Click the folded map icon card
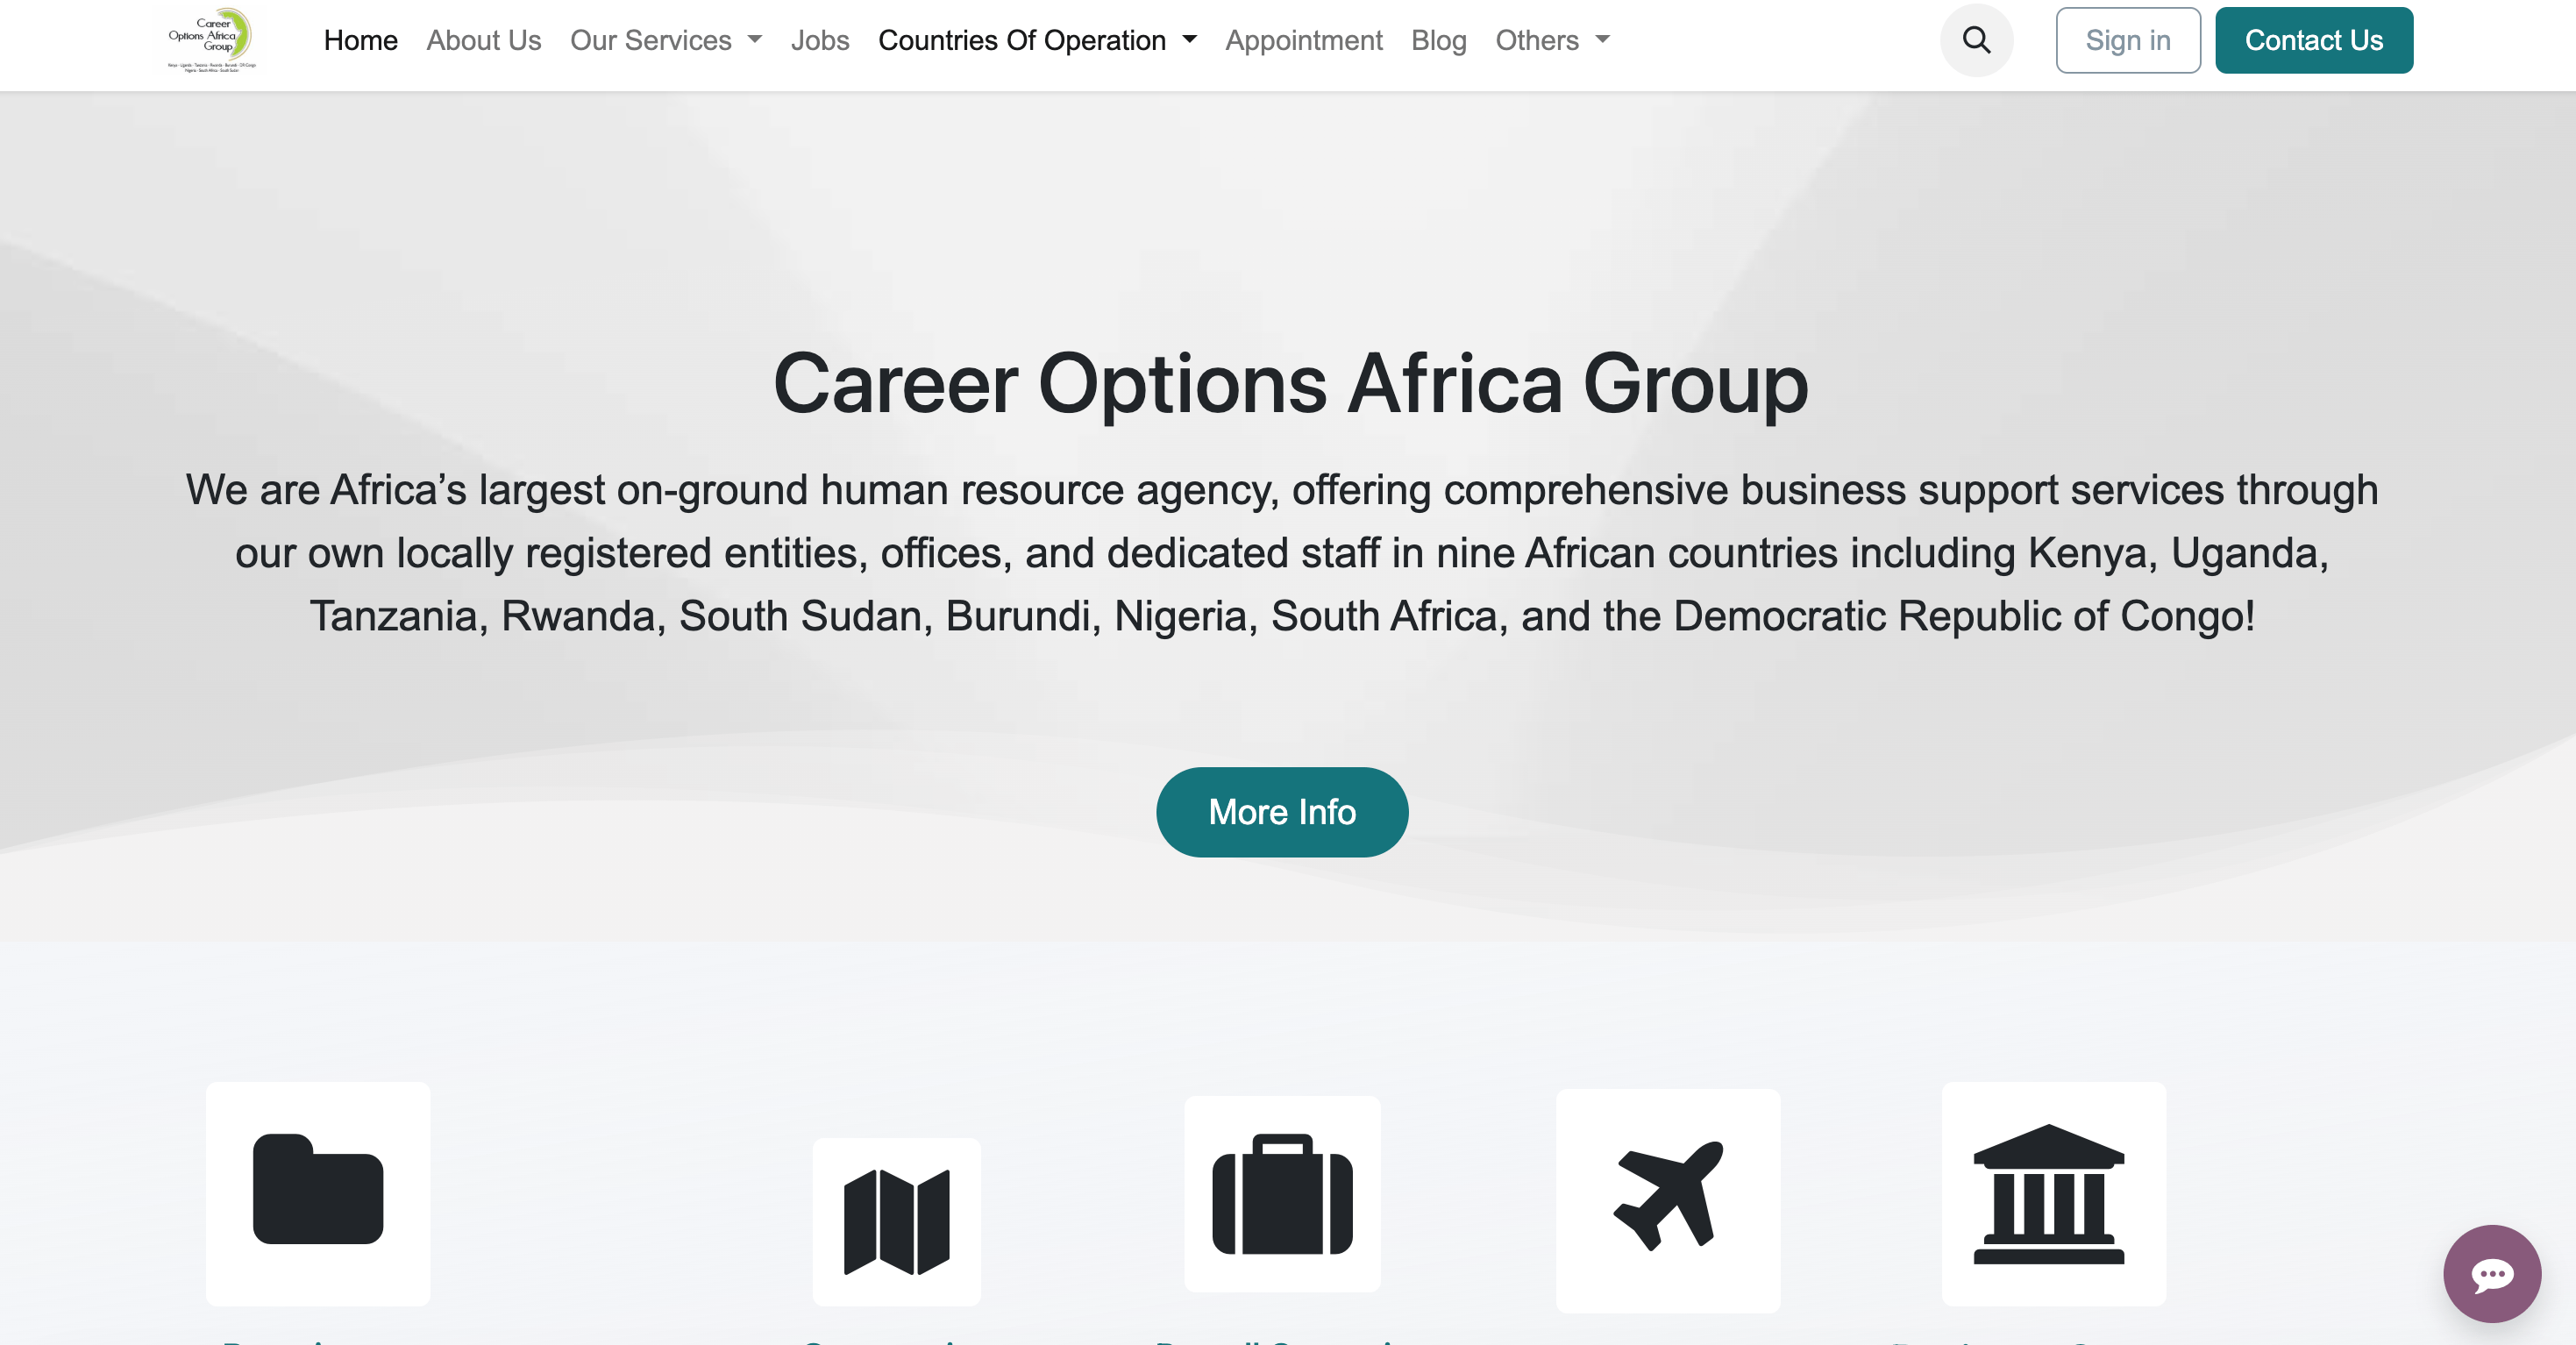The width and height of the screenshot is (2576, 1345). point(896,1221)
